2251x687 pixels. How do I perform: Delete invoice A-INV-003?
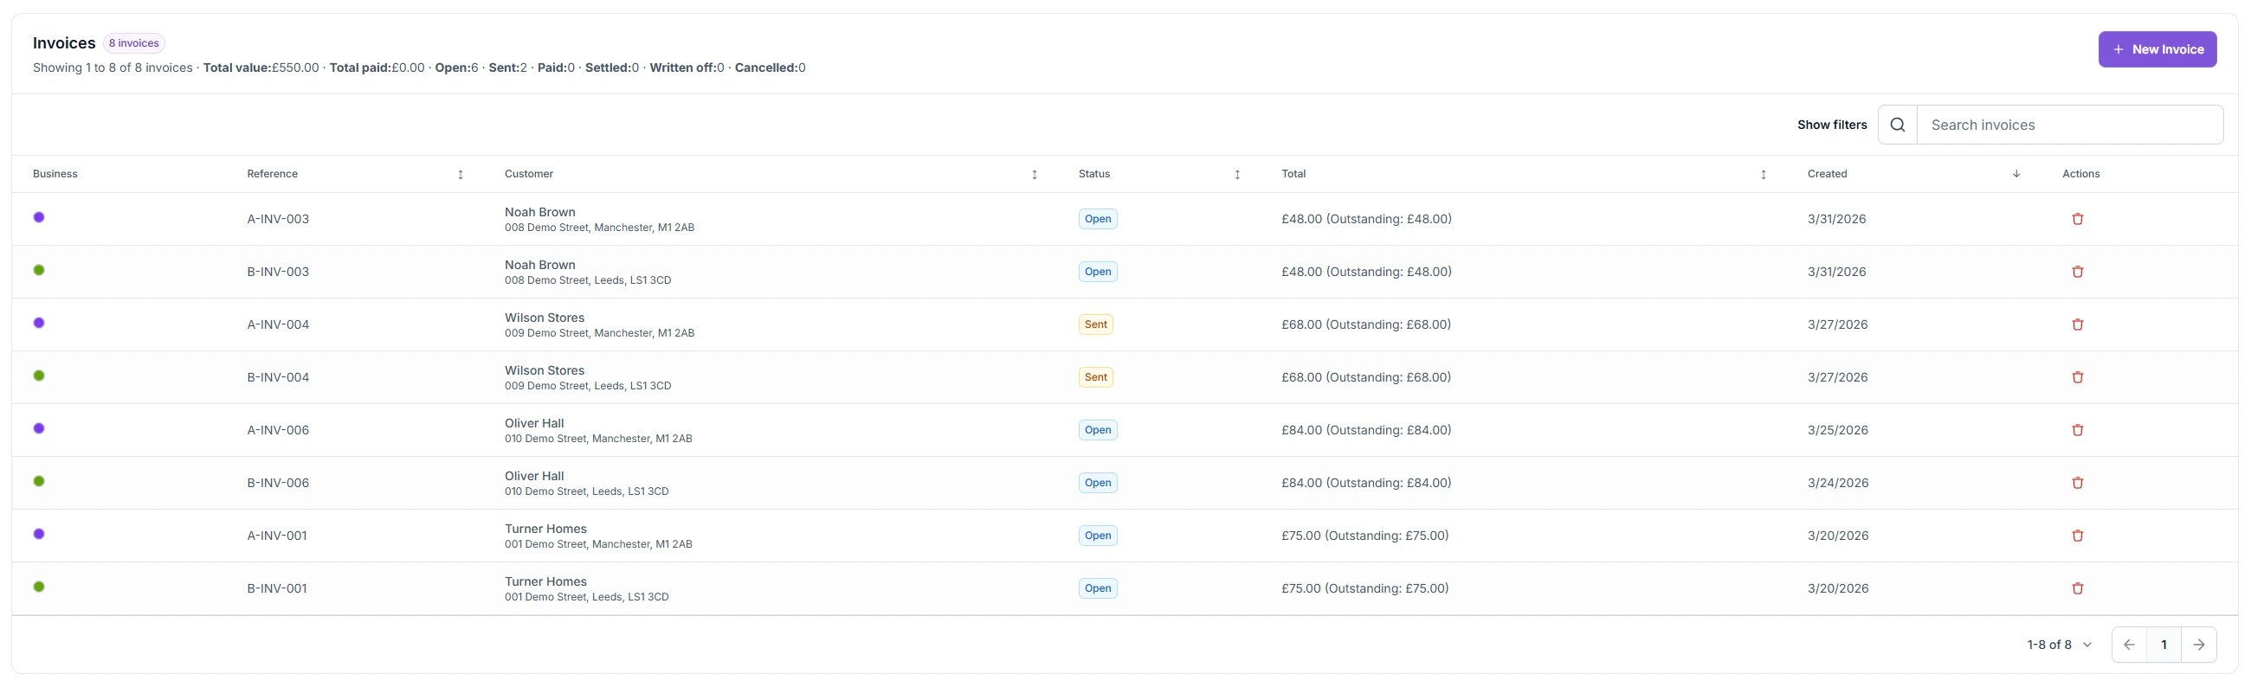[x=2077, y=219]
